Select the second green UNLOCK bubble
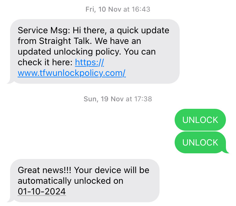The width and height of the screenshot is (236, 206). [200, 142]
